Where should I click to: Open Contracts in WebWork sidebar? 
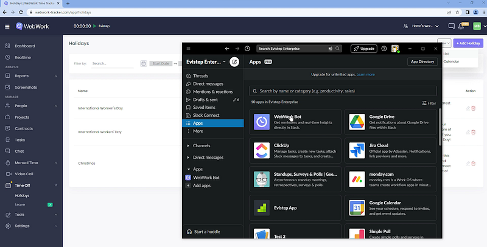click(x=24, y=128)
